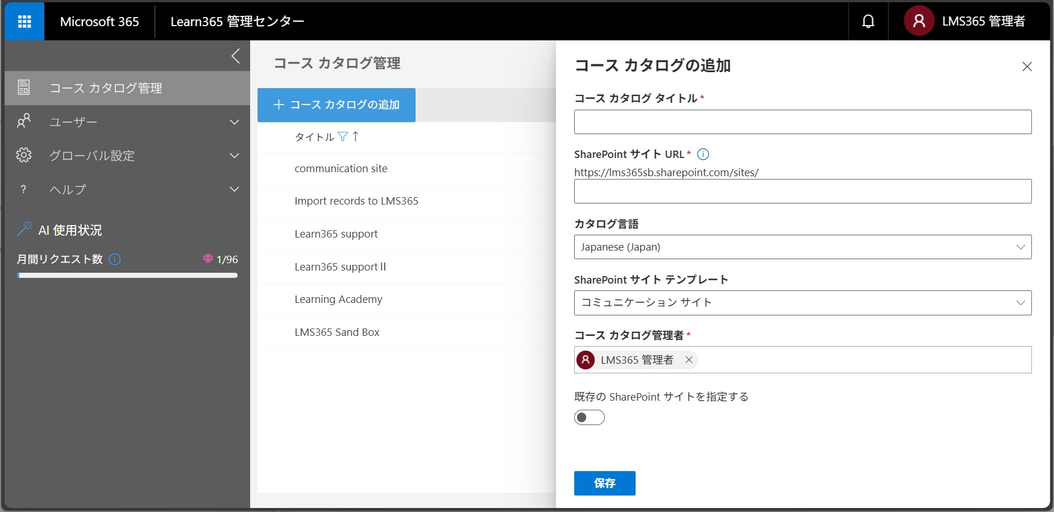Expand the ヘルプ menu section
Screen dimensions: 1054x512
[234, 189]
